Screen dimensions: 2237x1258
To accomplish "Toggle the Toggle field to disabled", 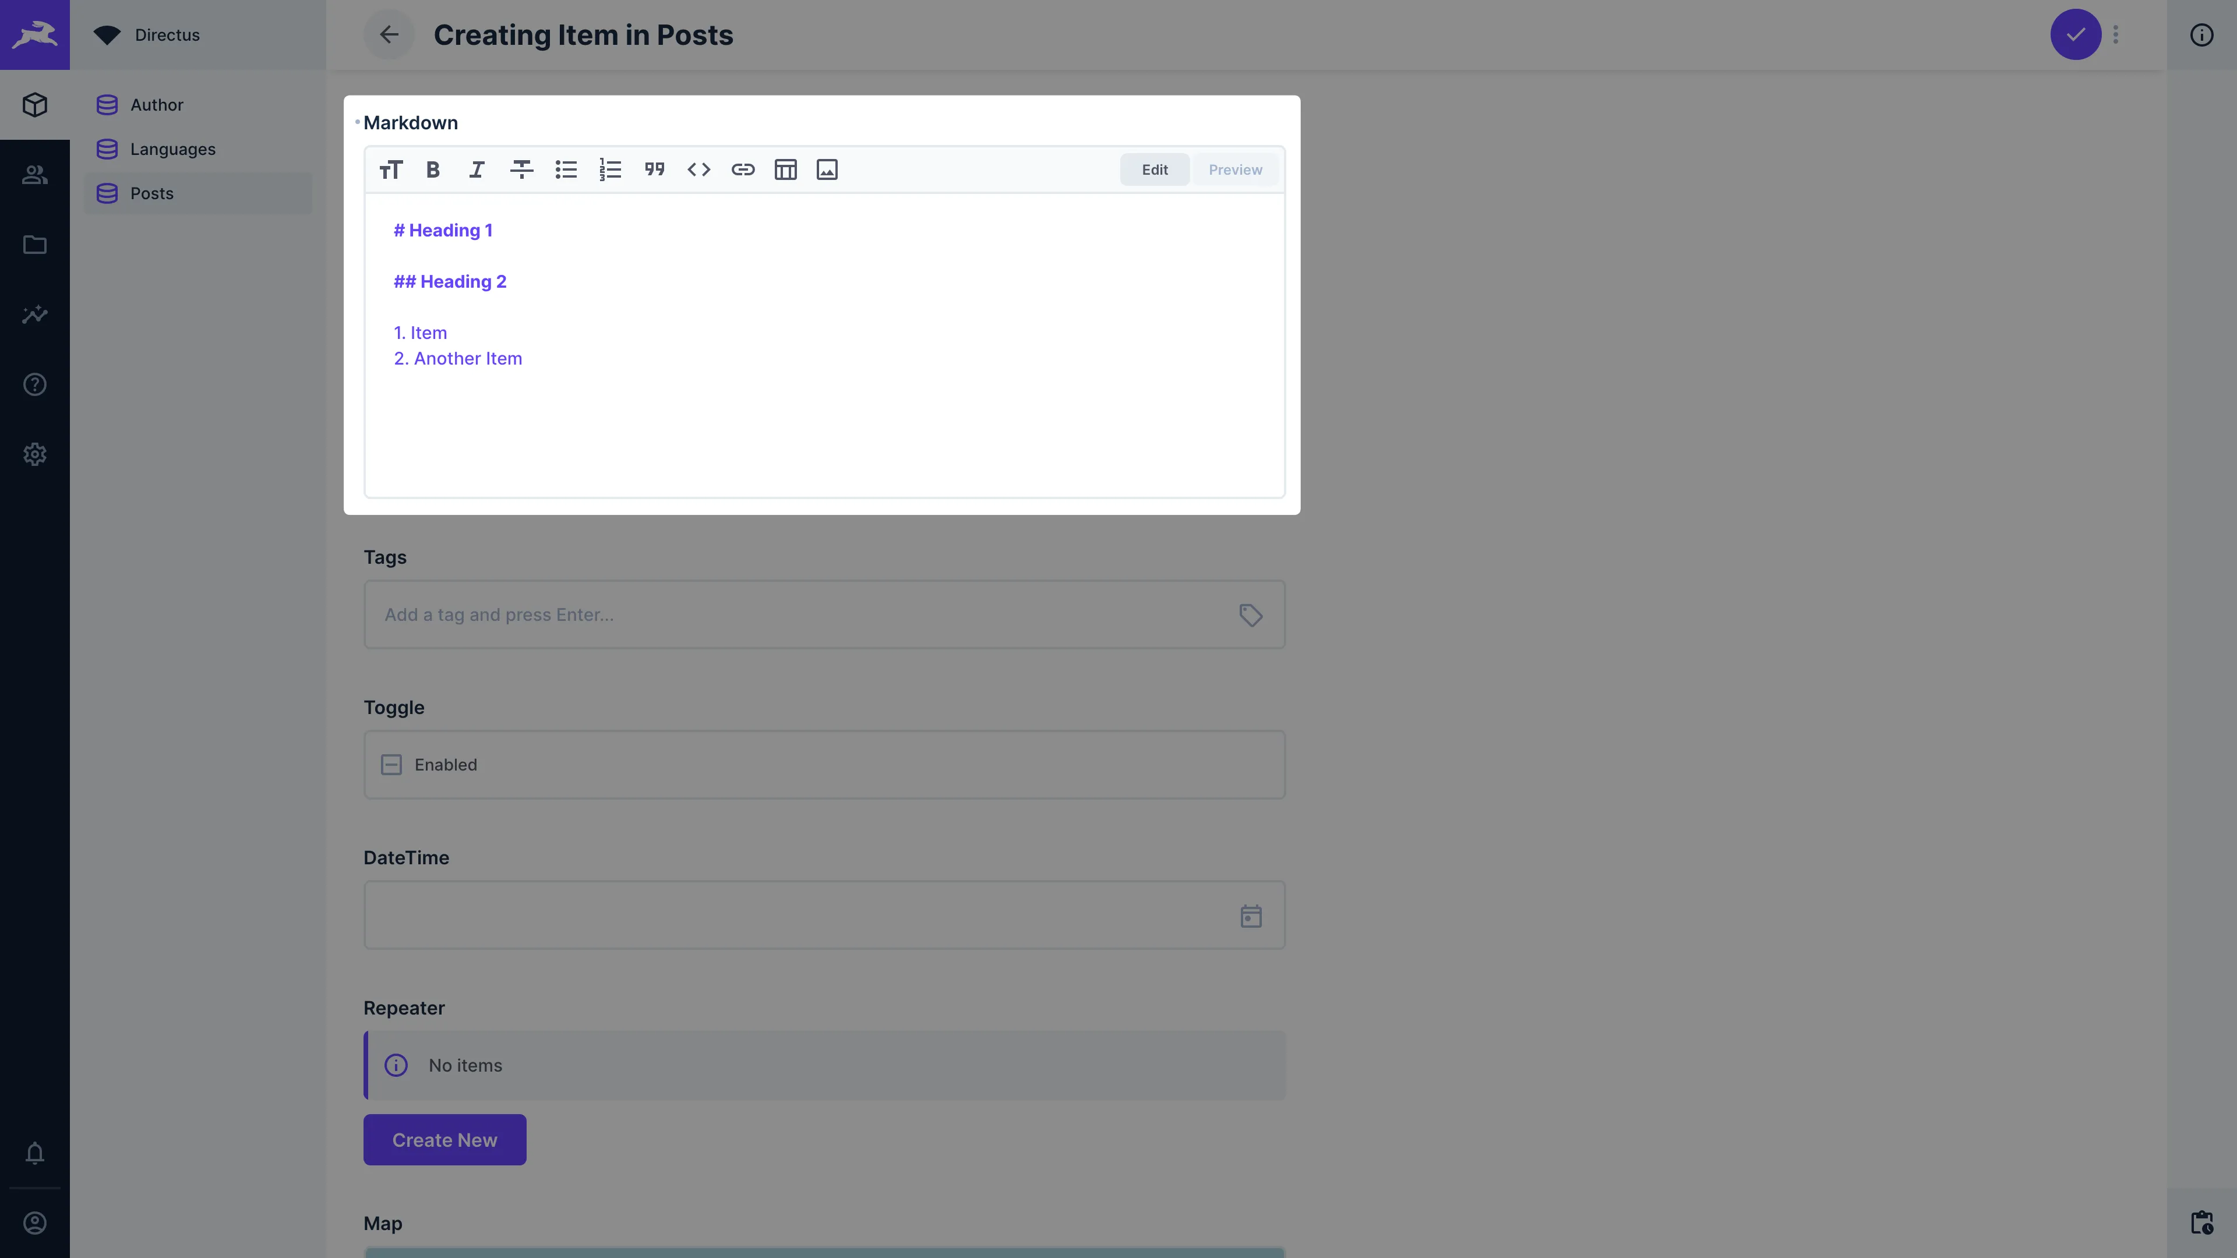I will tap(392, 765).
